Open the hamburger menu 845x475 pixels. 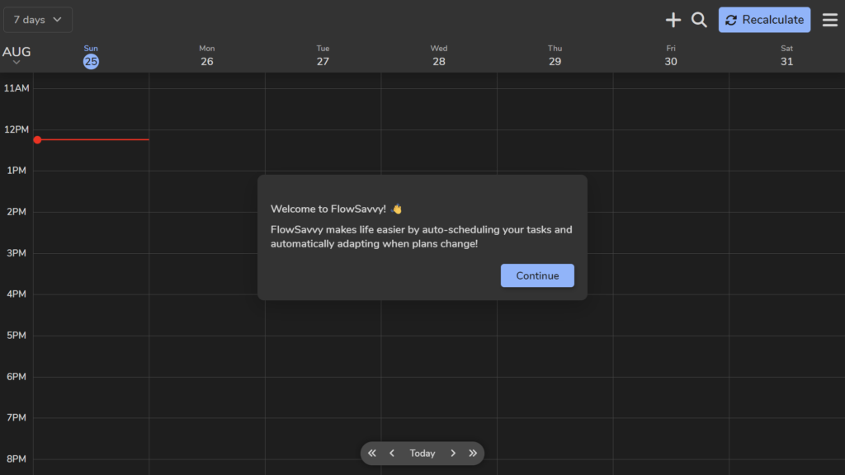coord(829,20)
